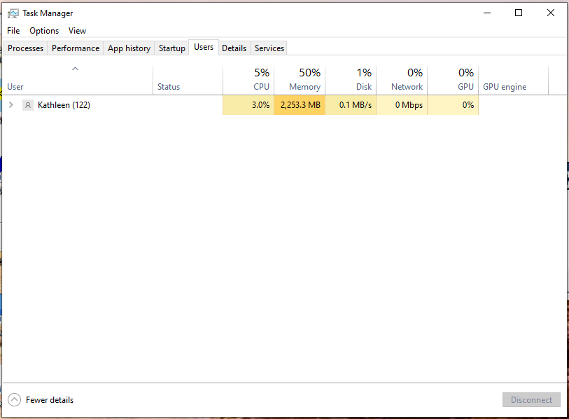Viewport: 569px width, 419px height.
Task: Click the 0 Mbps network cell
Action: [x=402, y=105]
